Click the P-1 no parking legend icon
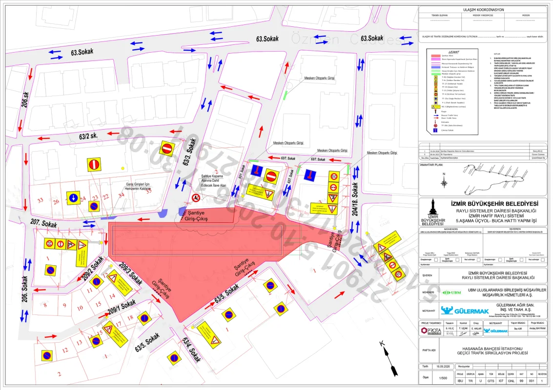Screen dimensions: 553x390 [x=435, y=103]
